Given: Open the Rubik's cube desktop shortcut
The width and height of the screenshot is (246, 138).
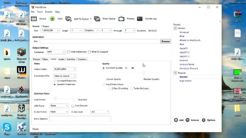Looking at the screenshot, I should click(x=22, y=52).
